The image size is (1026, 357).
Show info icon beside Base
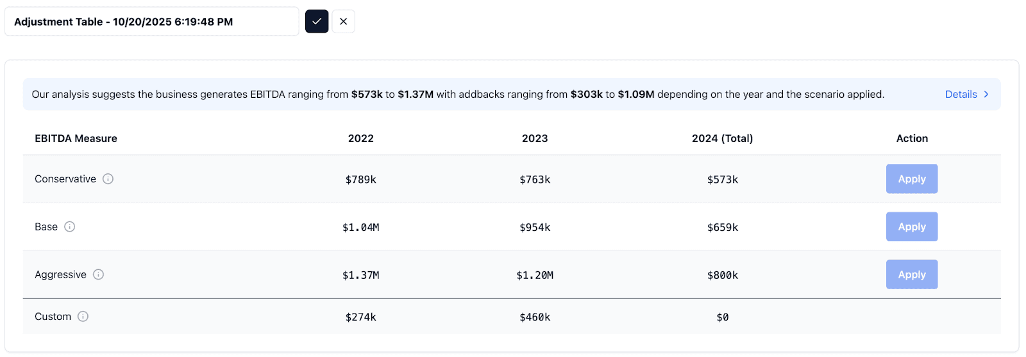click(70, 226)
